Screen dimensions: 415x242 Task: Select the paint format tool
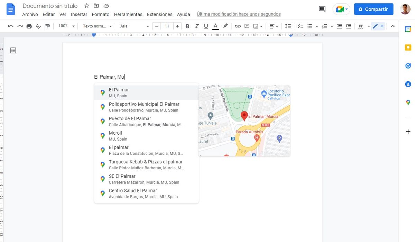47,26
